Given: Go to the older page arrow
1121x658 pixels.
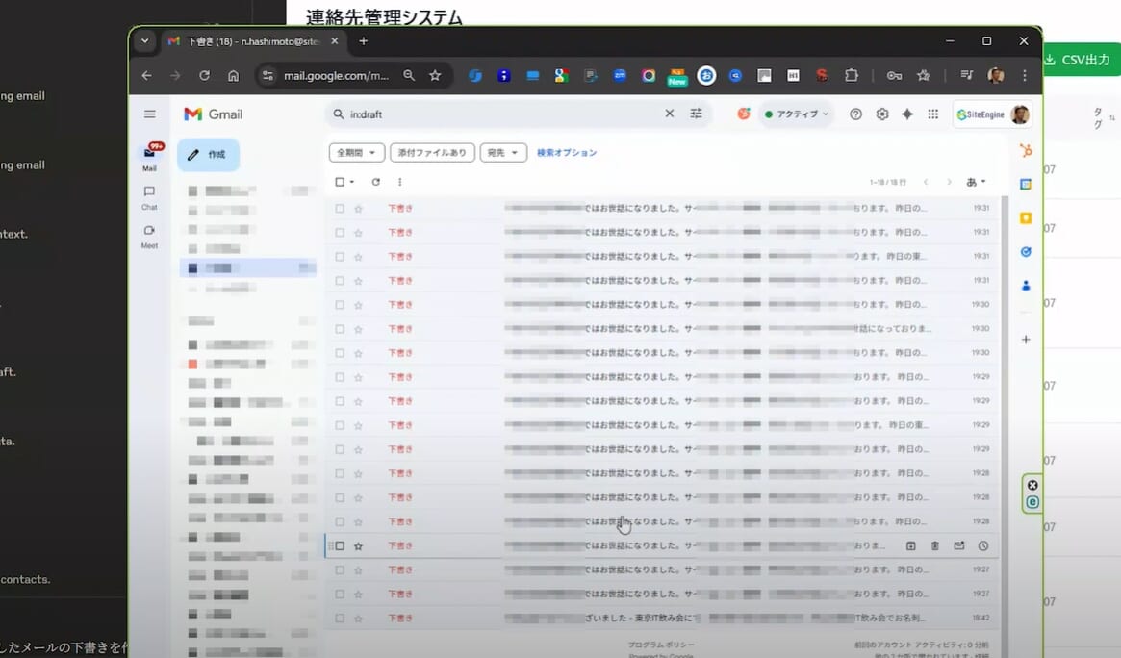Looking at the screenshot, I should 949,182.
